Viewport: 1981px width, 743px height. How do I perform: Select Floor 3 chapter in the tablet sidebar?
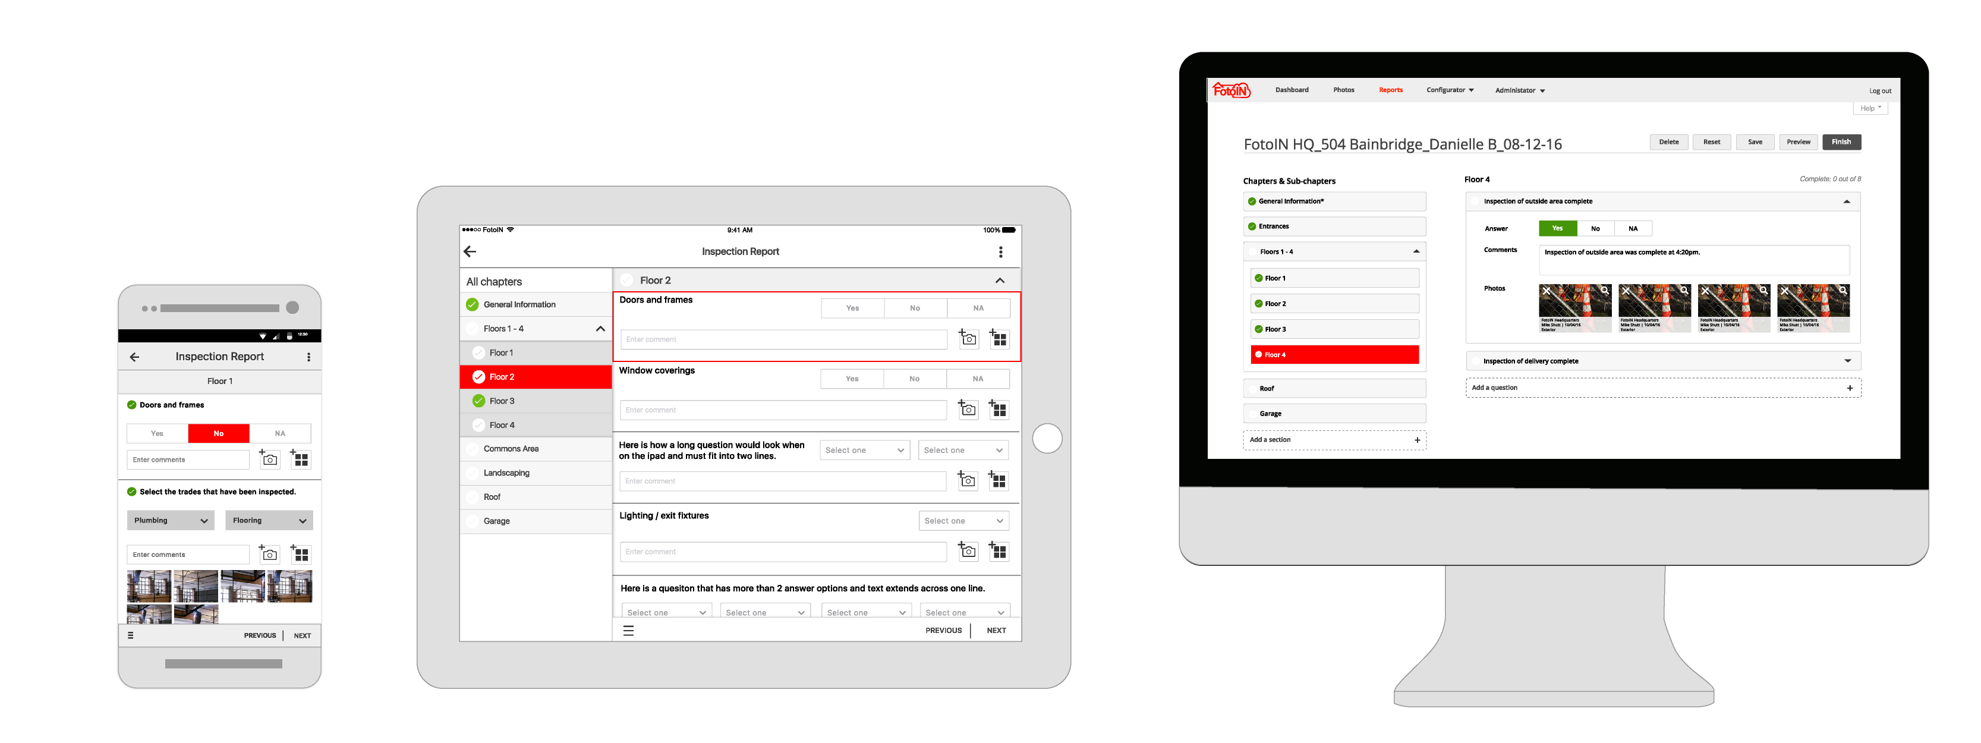coord(502,401)
